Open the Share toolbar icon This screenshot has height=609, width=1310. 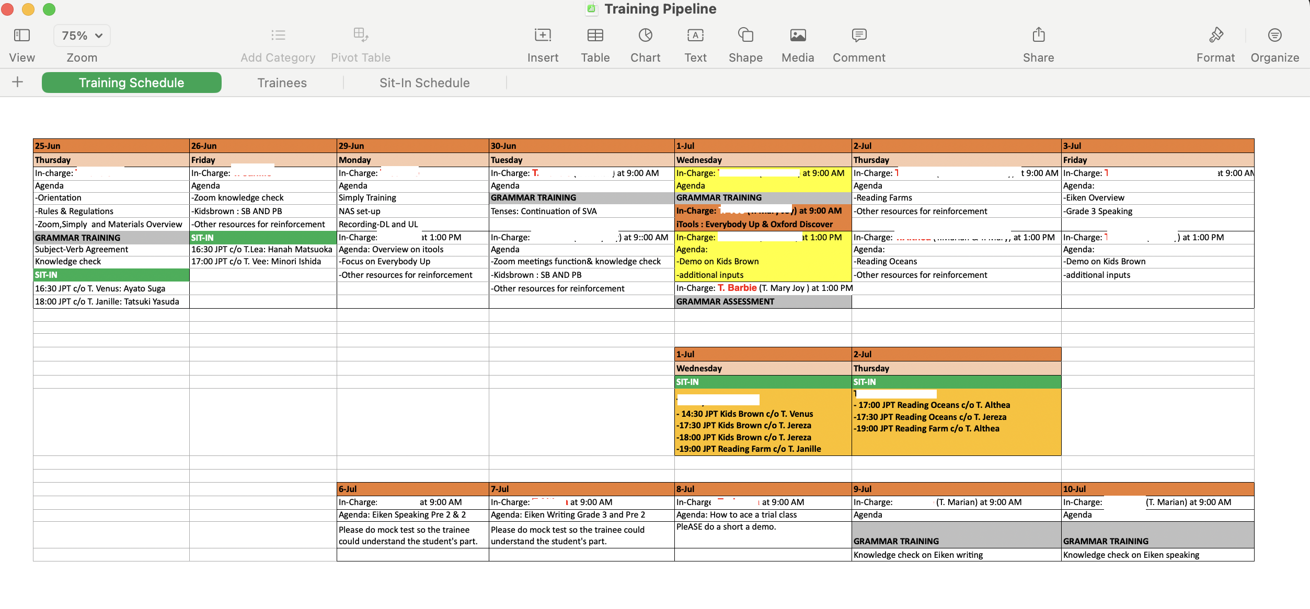pyautogui.click(x=1038, y=36)
